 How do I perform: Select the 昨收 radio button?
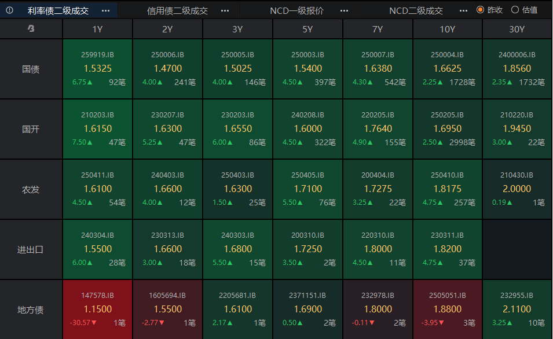pos(480,10)
